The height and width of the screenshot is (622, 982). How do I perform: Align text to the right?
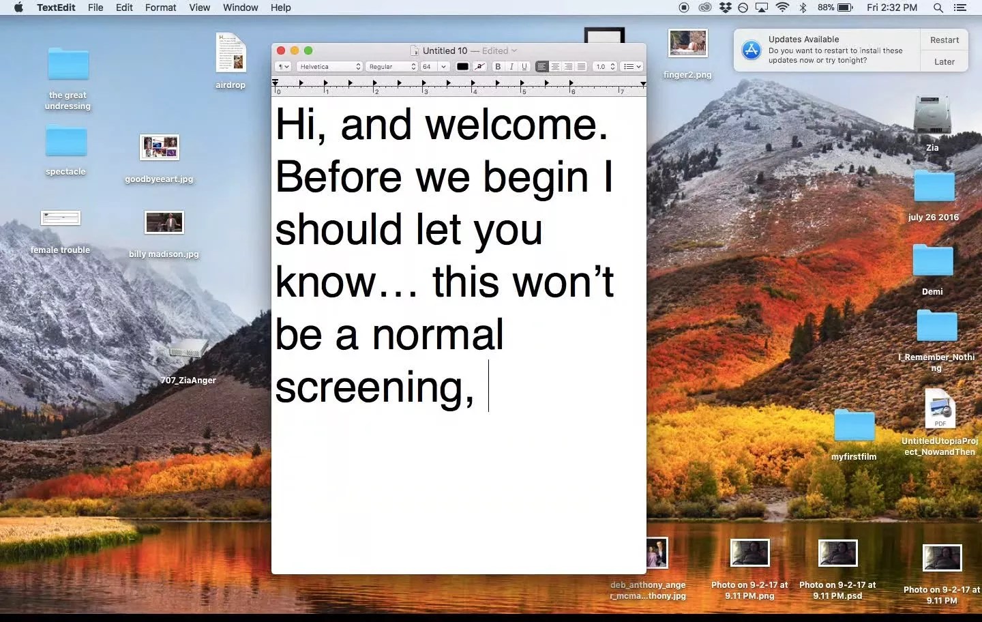(x=568, y=67)
